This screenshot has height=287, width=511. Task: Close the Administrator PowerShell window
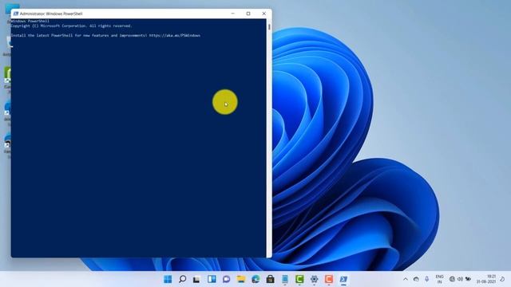coord(264,14)
